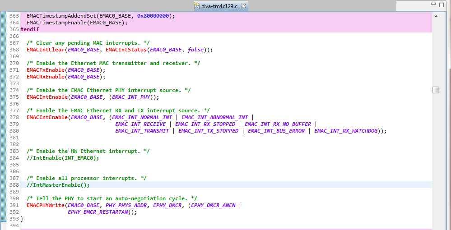Click comment 'Enable the EMAC Ethernet PHY interrupt source'
451x230 pixels.
(109, 90)
